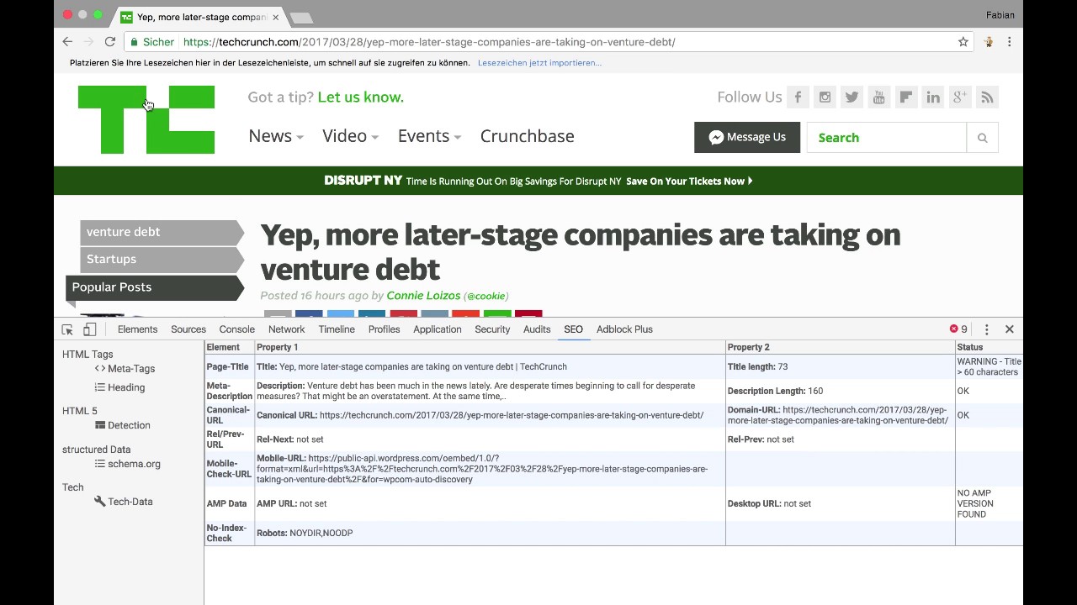Expand the News dropdown menu

[275, 136]
